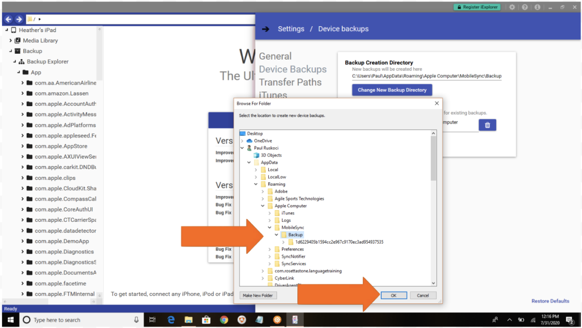Open Microsoft Edge from taskbar

171,320
